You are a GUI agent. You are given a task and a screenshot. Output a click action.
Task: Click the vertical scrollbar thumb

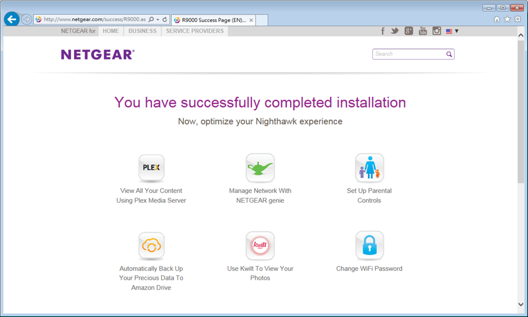click(x=521, y=112)
